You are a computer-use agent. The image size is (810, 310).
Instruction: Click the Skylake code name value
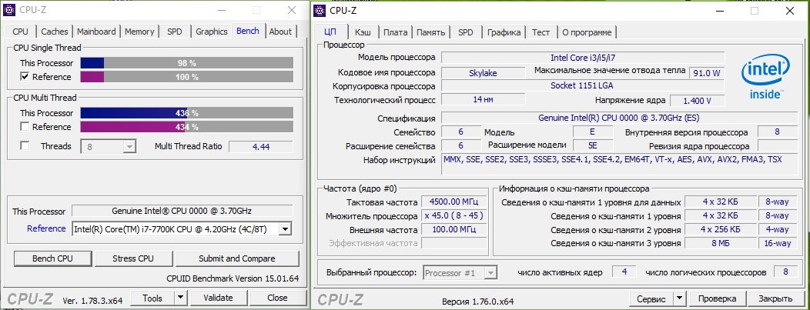pos(483,73)
